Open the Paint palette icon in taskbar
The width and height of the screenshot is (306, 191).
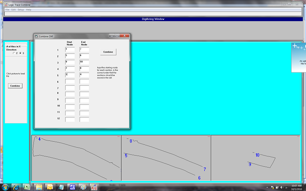point(83,187)
